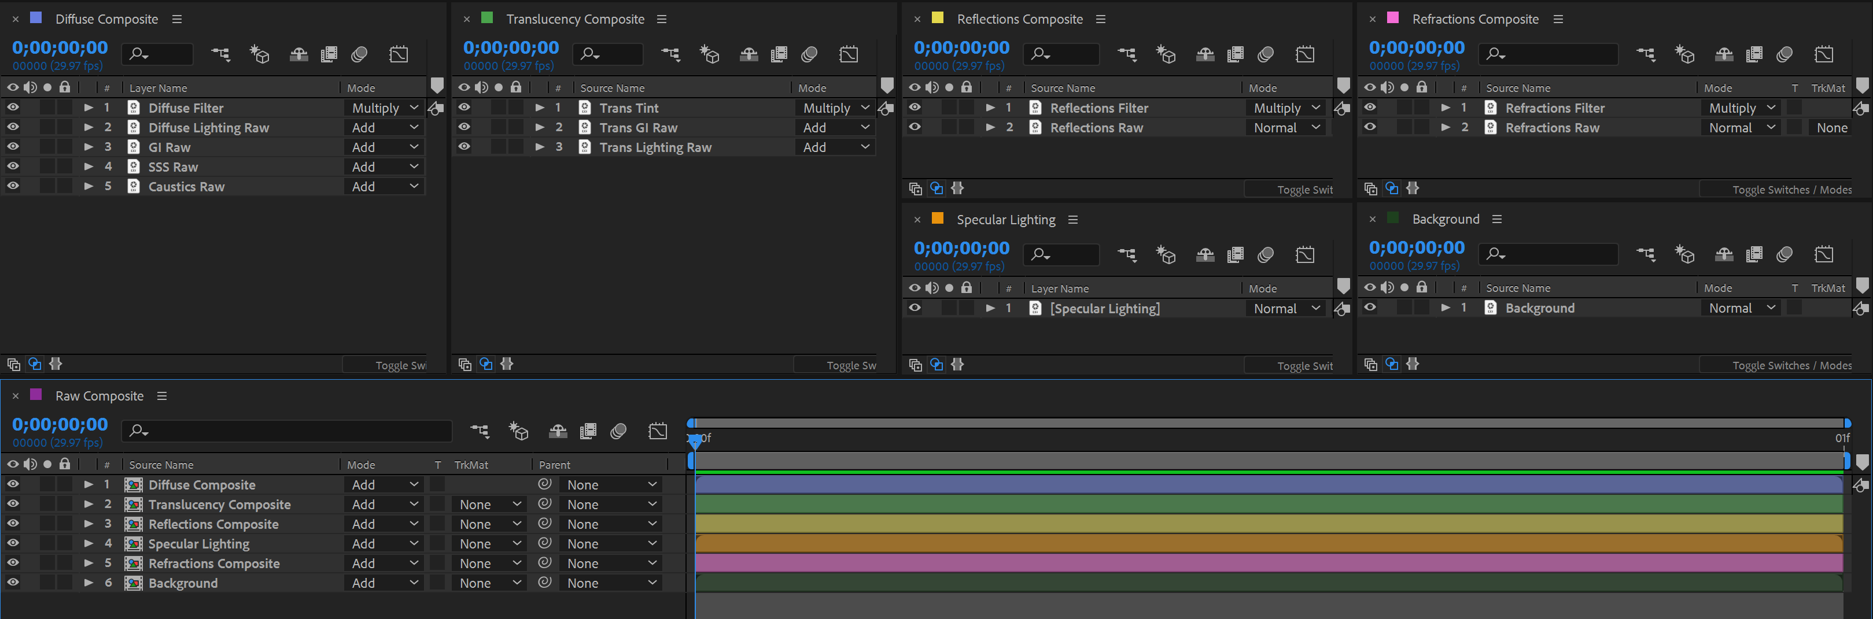Screen dimensions: 1873x619
Task: Open Graph Editor in Raw Composite panel
Action: 658,431
